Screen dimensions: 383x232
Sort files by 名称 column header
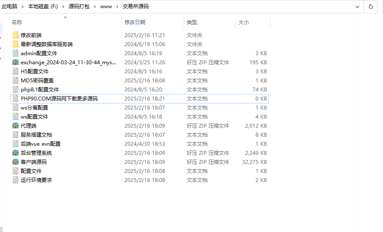17,22
